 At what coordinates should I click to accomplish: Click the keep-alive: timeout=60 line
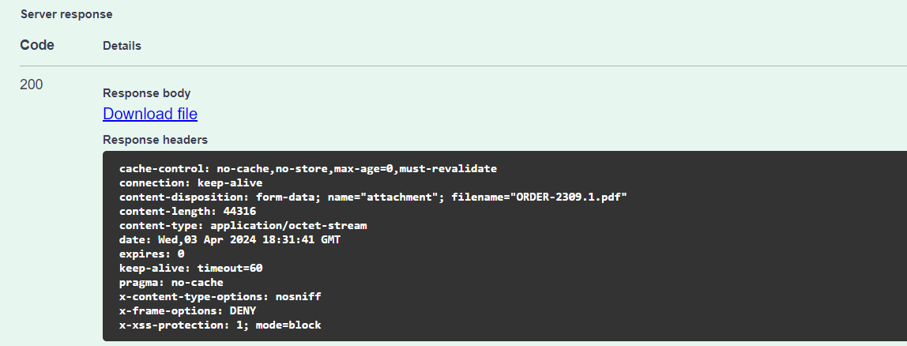[x=190, y=269]
